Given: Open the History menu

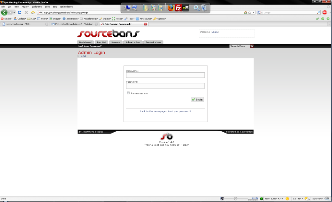Looking at the screenshot, I should pos(25,7).
